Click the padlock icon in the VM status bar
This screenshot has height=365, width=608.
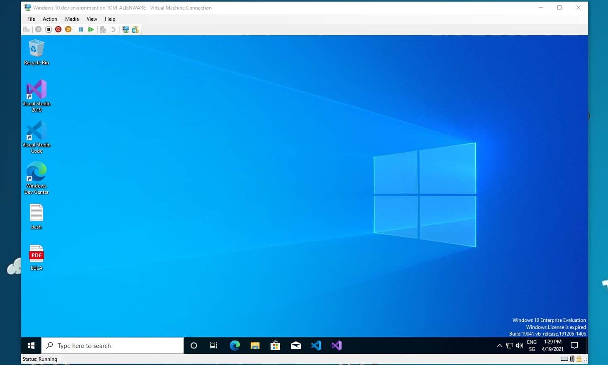579,359
